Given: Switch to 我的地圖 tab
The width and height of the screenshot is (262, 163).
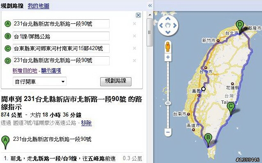Looking at the screenshot, I should point(39,6).
